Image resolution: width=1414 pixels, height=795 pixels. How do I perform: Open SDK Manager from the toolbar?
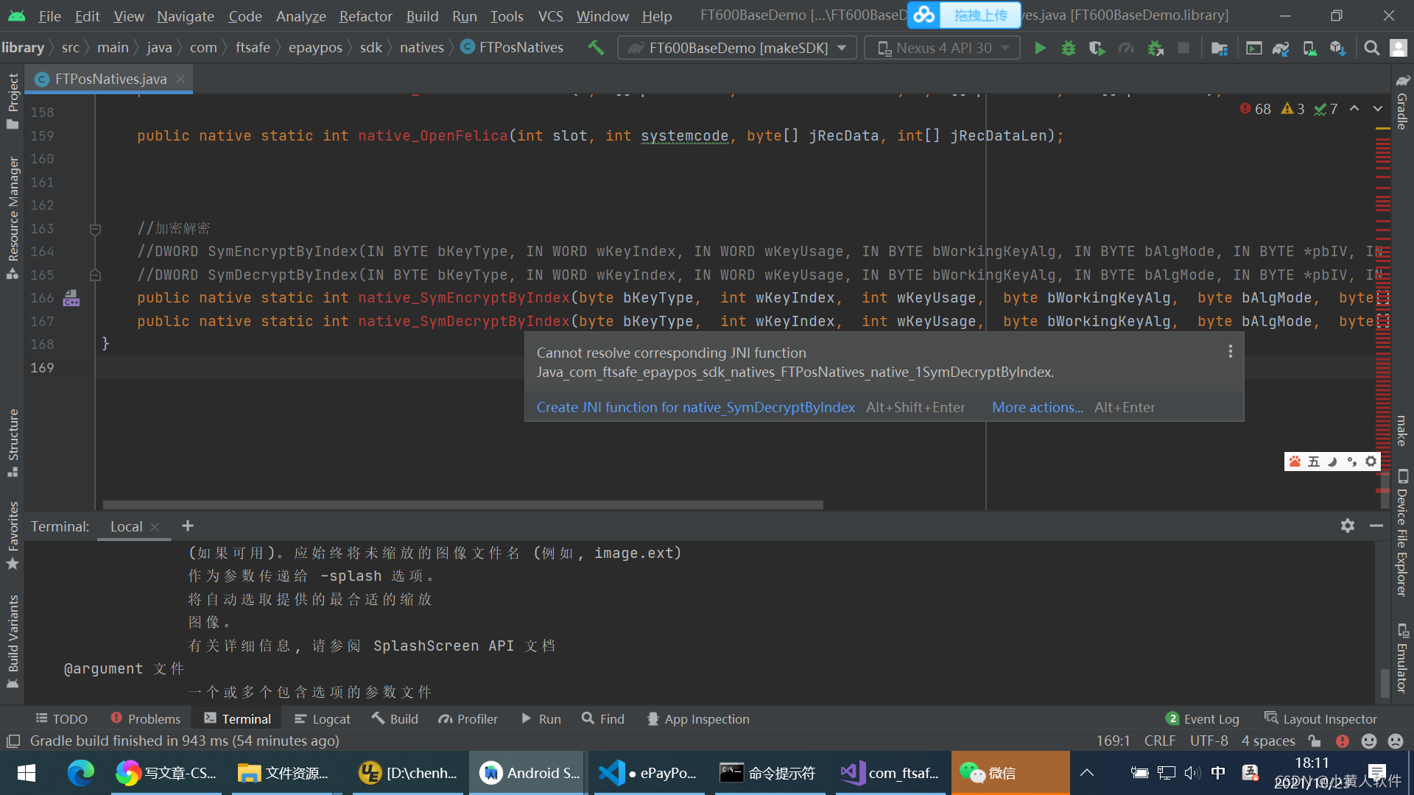1338,47
